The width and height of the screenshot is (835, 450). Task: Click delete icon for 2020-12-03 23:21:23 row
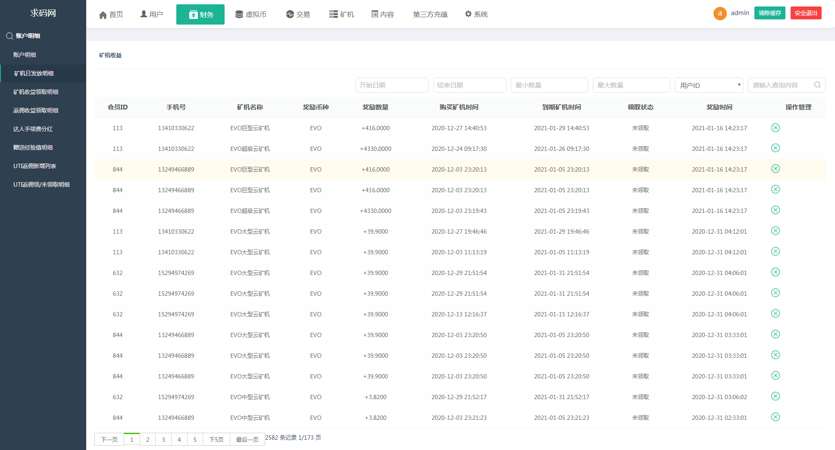coord(775,417)
